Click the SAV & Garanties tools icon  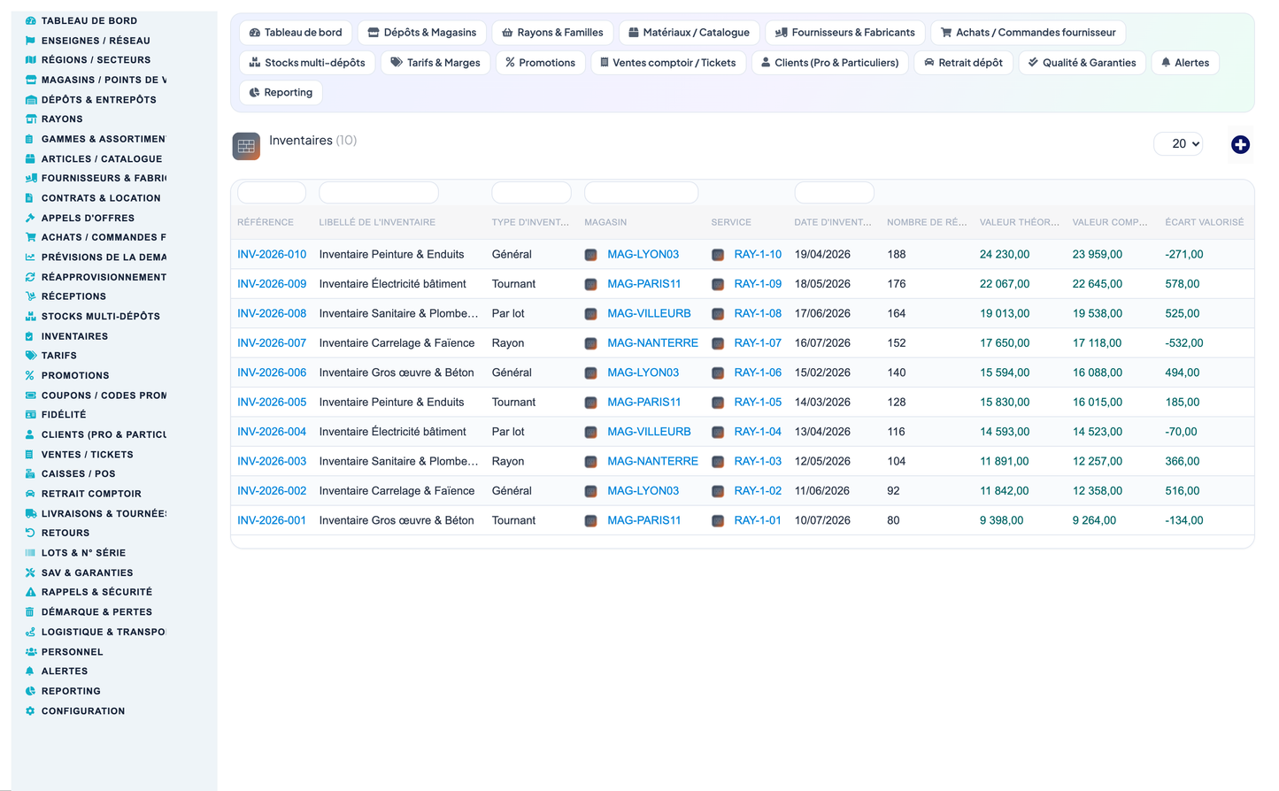pyautogui.click(x=30, y=573)
